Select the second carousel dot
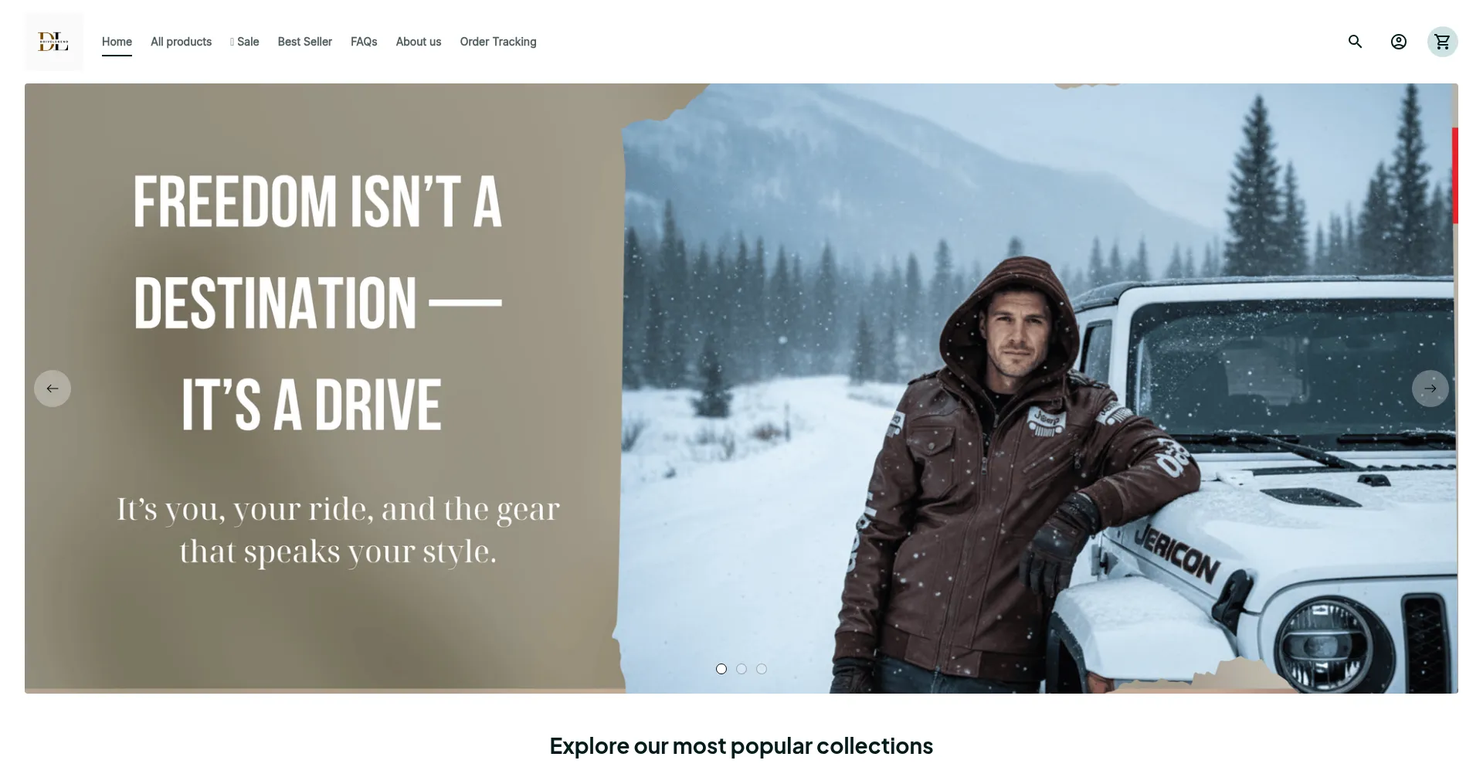 (x=741, y=669)
